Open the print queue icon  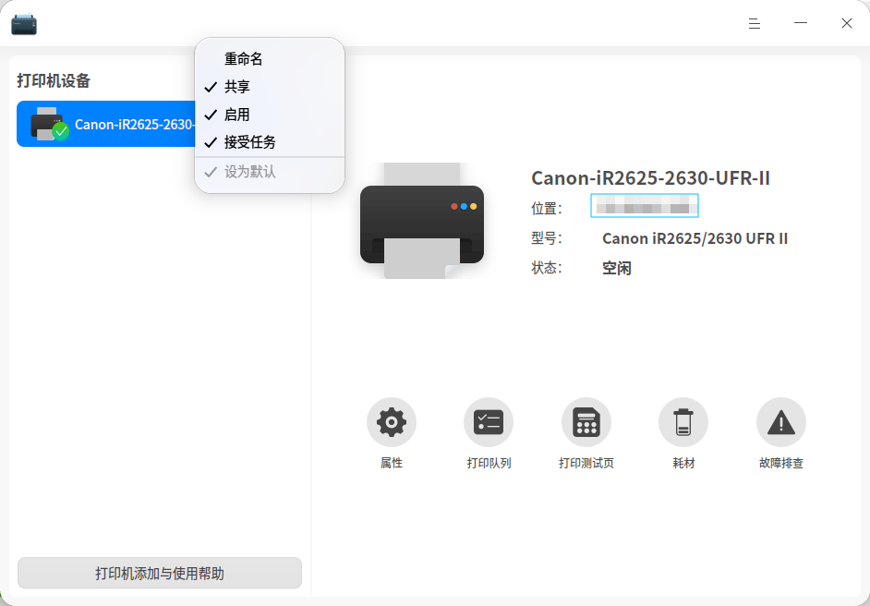point(489,422)
